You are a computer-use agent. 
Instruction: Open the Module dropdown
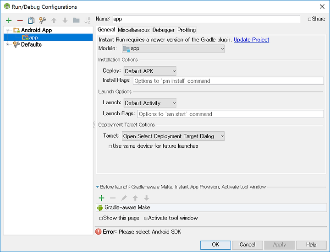click(x=173, y=48)
